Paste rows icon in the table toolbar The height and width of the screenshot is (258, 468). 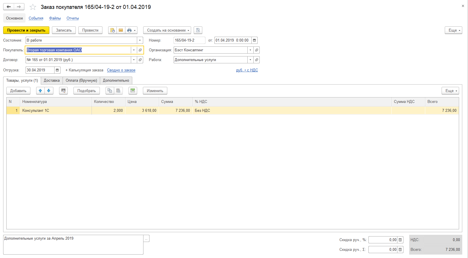(x=118, y=91)
